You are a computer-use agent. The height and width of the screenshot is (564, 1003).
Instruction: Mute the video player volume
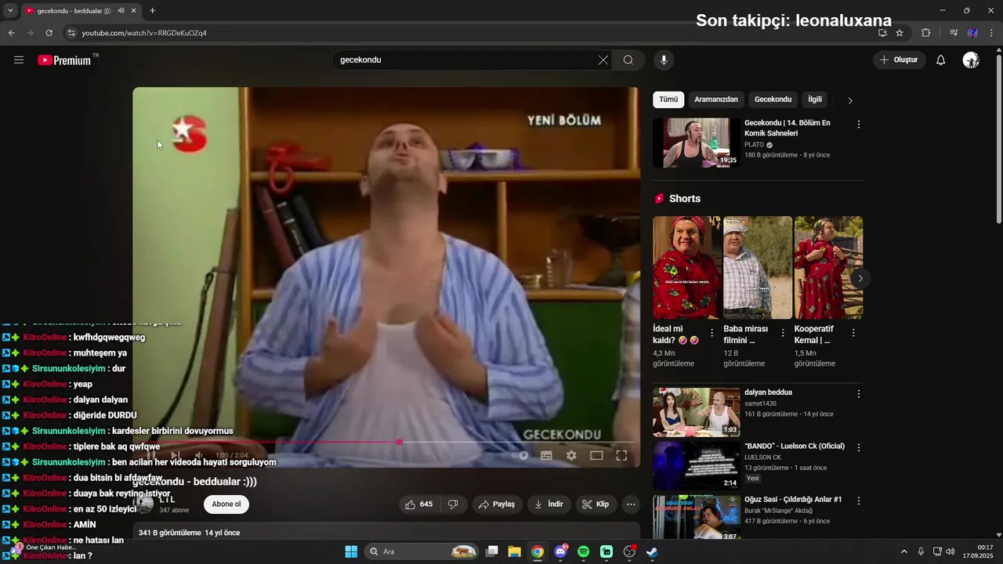(x=199, y=455)
